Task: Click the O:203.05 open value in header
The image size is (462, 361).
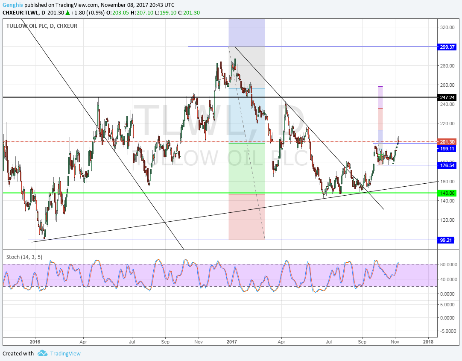Action: [117, 13]
